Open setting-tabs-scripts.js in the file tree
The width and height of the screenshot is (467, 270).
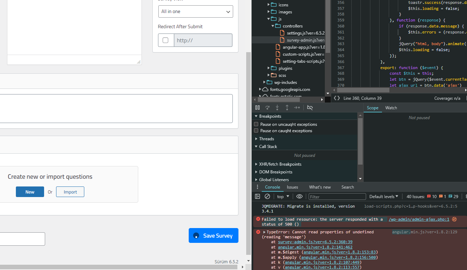pos(301,61)
